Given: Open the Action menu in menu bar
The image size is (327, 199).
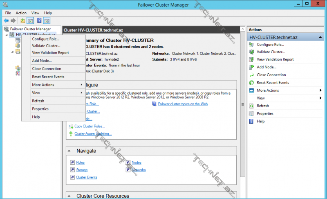Looking at the screenshot, I should click(21, 13).
